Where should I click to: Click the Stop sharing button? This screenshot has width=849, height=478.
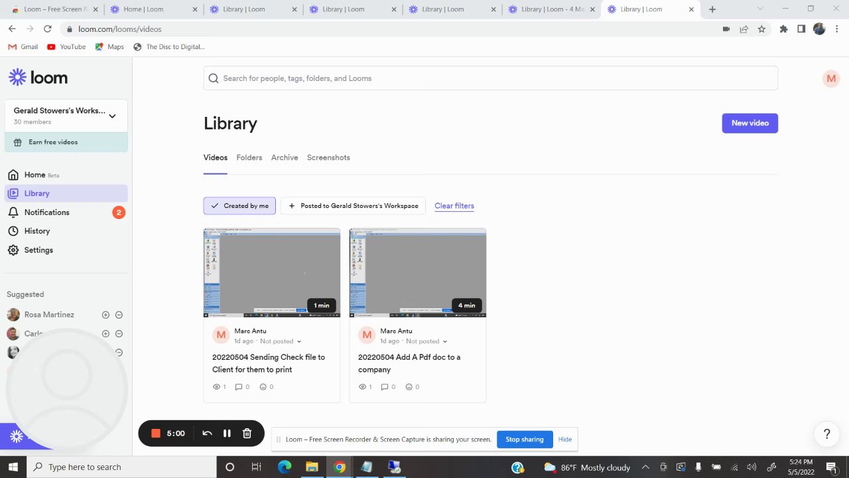tap(525, 439)
